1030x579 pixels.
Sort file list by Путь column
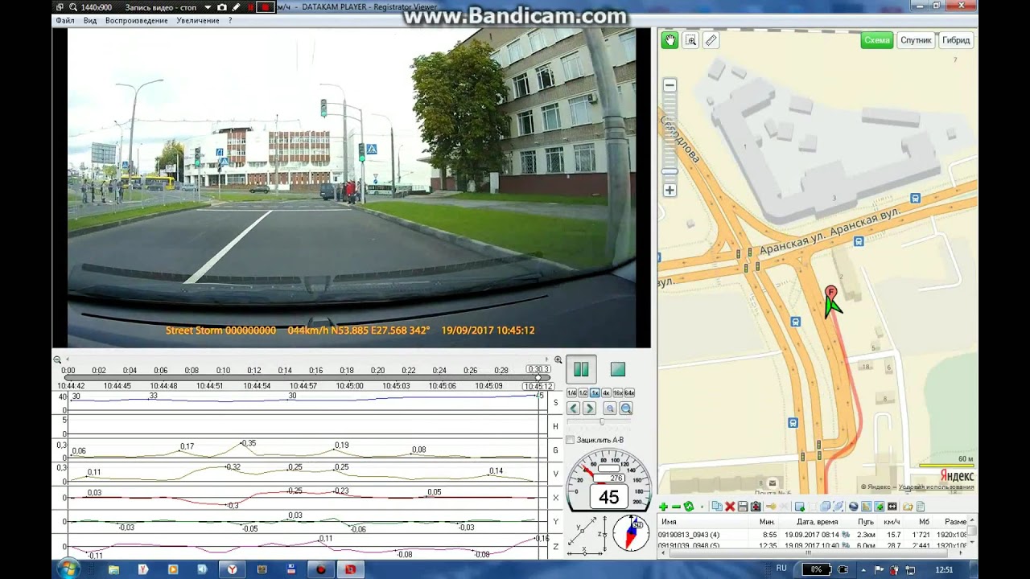(866, 522)
